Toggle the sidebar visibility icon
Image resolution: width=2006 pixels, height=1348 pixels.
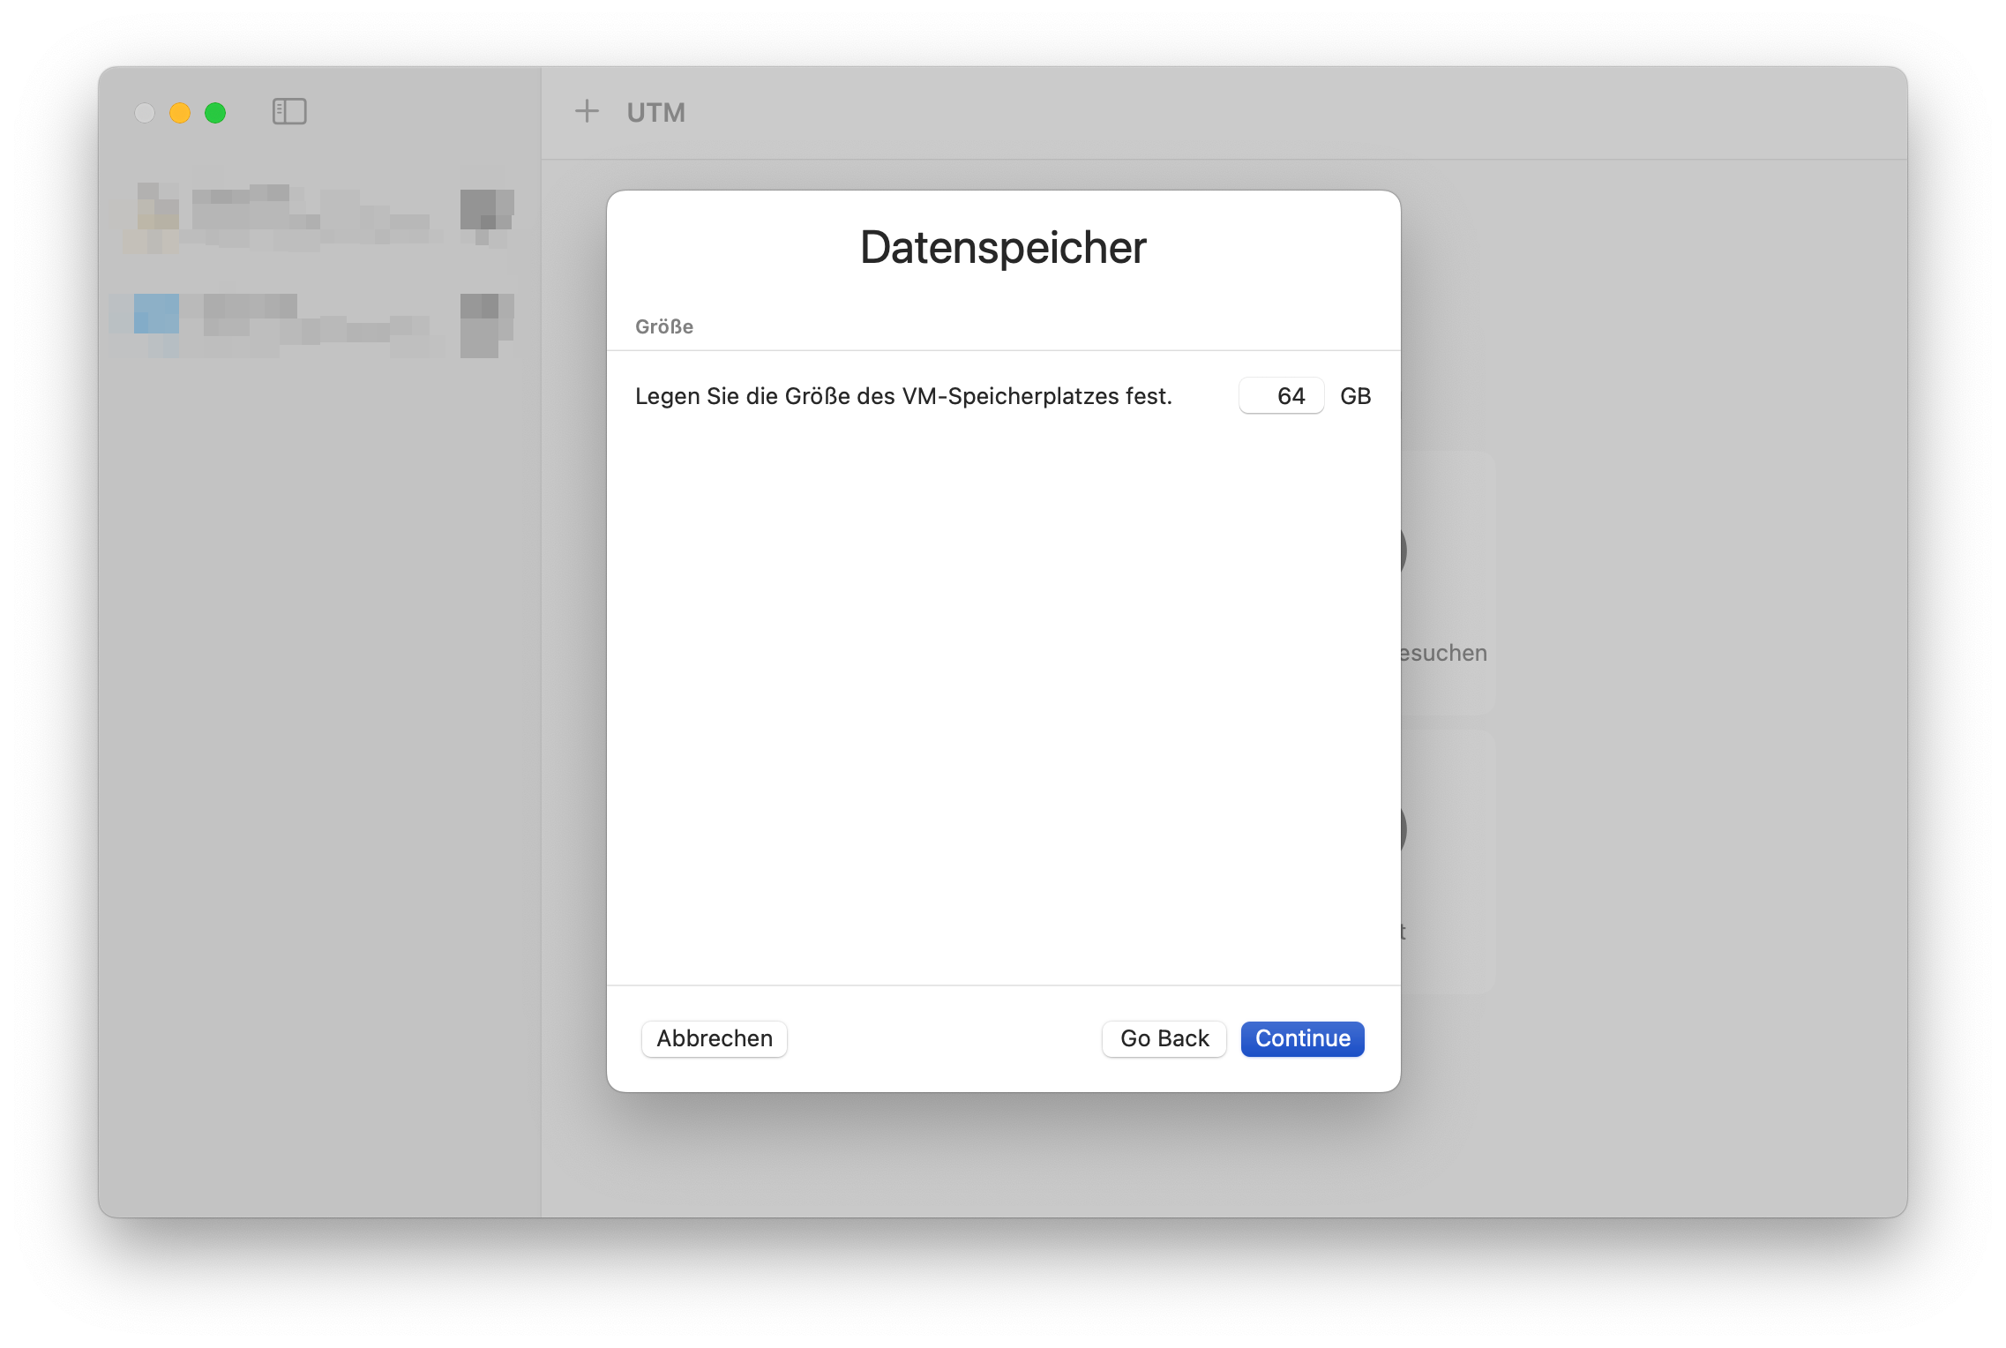pos(289,112)
